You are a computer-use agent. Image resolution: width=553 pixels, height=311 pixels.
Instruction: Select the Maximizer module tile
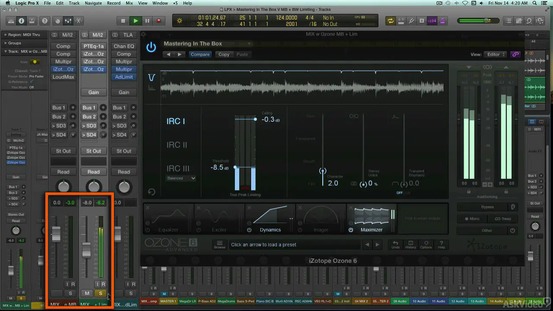coord(372,219)
